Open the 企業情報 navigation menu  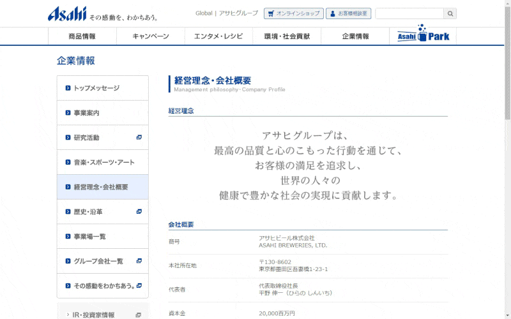click(355, 36)
